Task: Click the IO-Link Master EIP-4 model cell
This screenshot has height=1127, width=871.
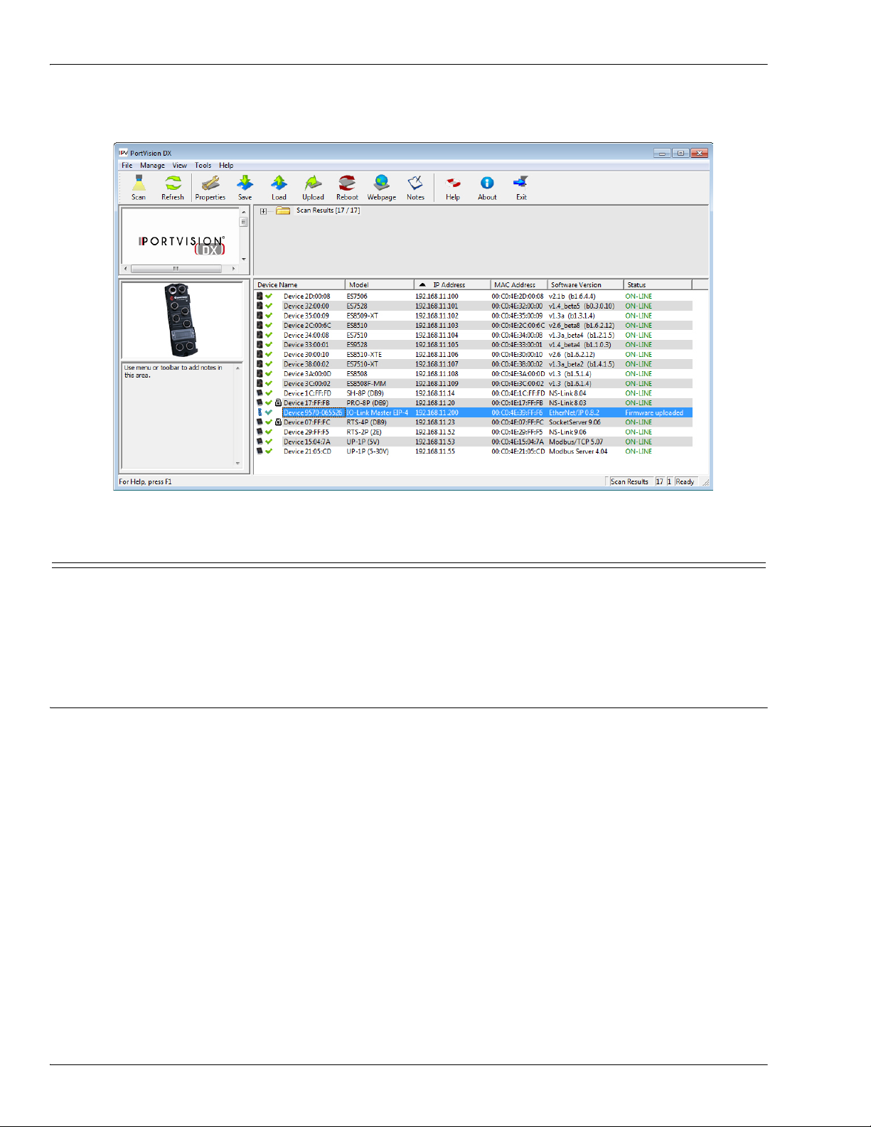Action: pyautogui.click(x=378, y=412)
